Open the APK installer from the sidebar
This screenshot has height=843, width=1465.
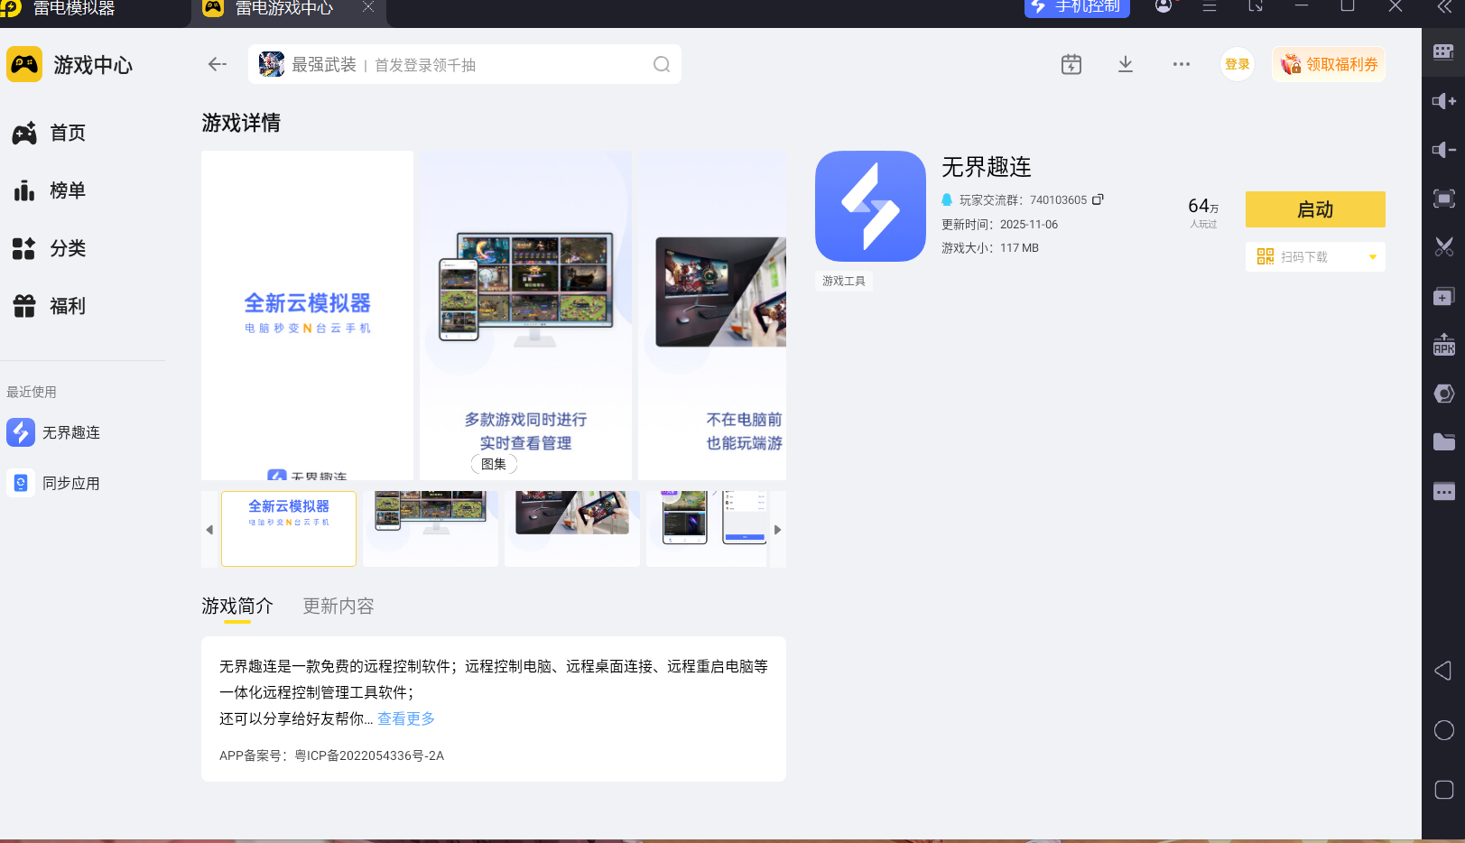point(1444,345)
